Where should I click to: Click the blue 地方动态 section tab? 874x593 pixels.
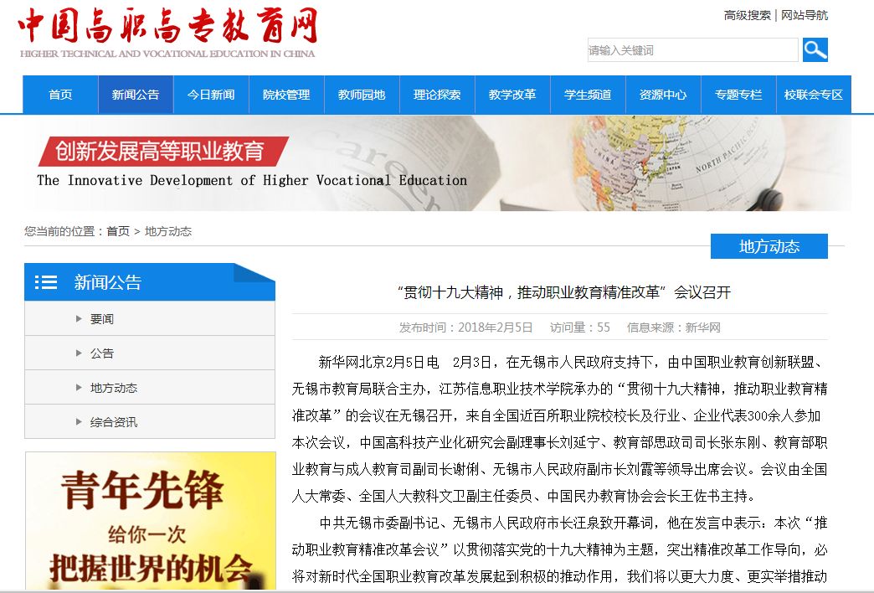(x=769, y=246)
